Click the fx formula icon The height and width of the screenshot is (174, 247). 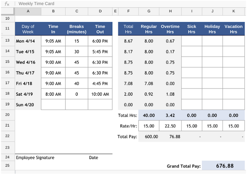click(x=7, y=4)
